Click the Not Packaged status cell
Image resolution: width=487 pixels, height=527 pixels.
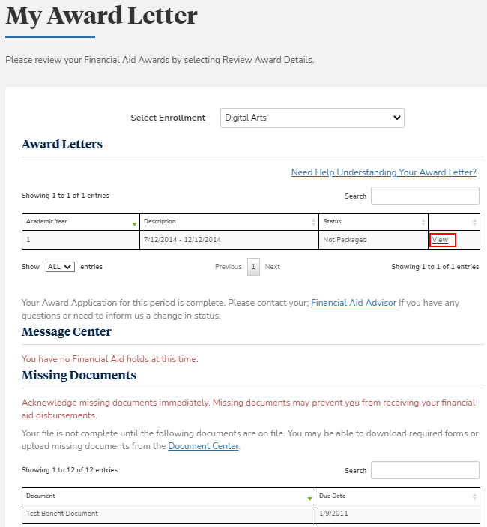click(345, 240)
